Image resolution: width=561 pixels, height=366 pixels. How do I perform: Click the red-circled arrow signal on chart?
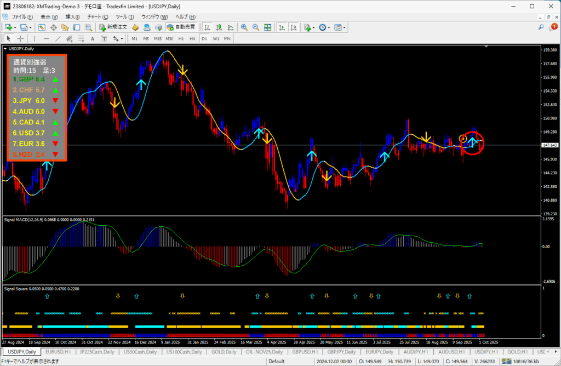[473, 142]
